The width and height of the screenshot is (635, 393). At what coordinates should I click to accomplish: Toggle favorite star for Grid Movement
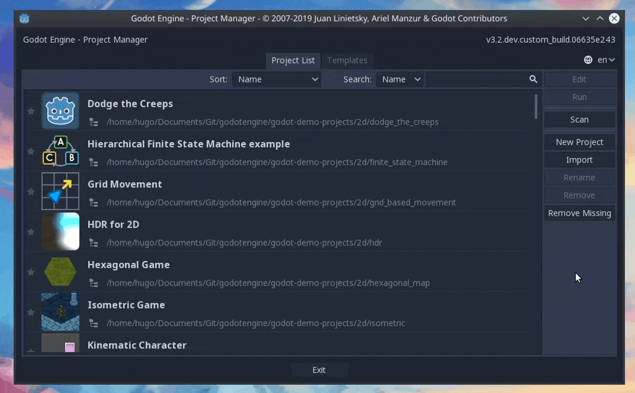click(x=30, y=192)
